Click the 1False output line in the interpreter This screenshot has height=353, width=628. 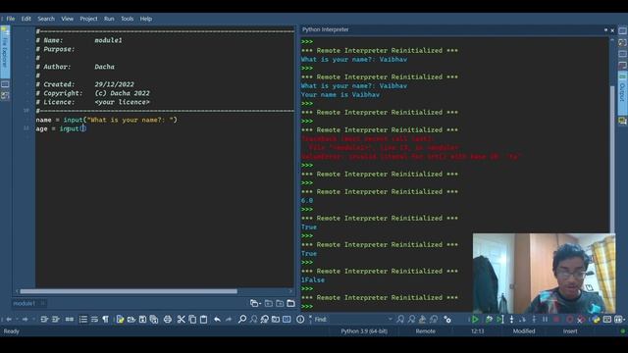pos(313,280)
